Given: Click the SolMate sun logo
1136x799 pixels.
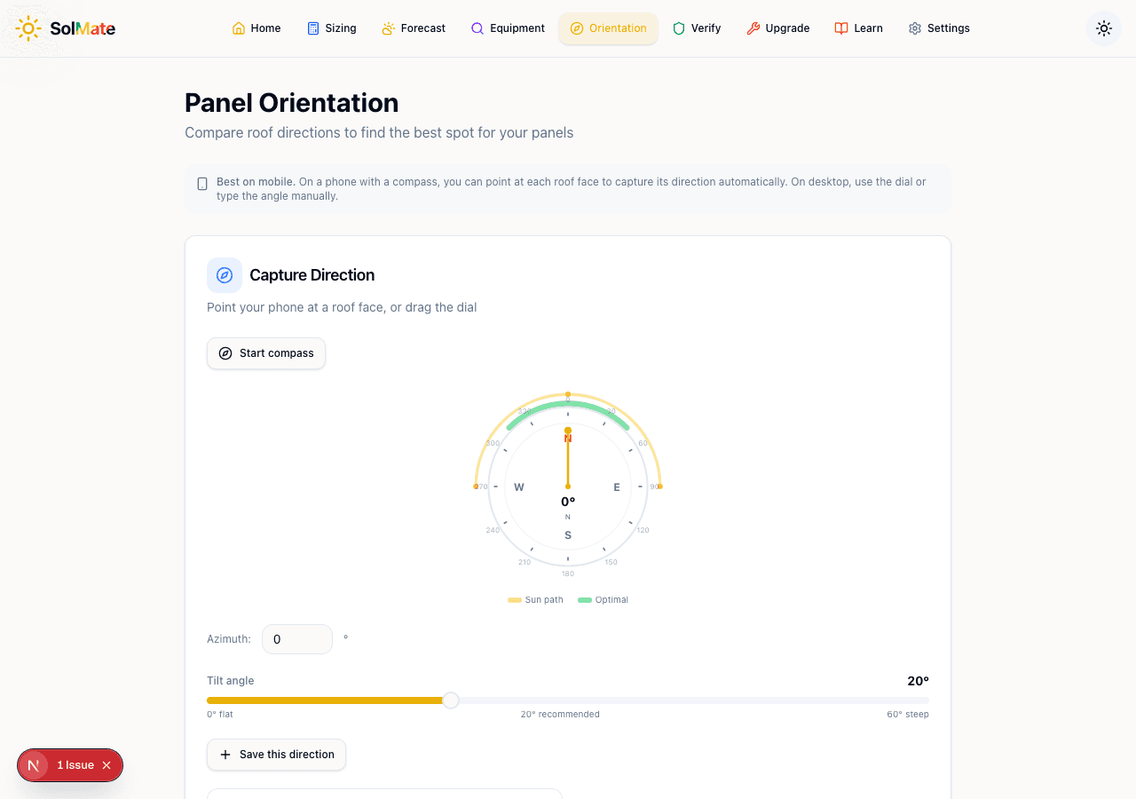Looking at the screenshot, I should [x=28, y=28].
